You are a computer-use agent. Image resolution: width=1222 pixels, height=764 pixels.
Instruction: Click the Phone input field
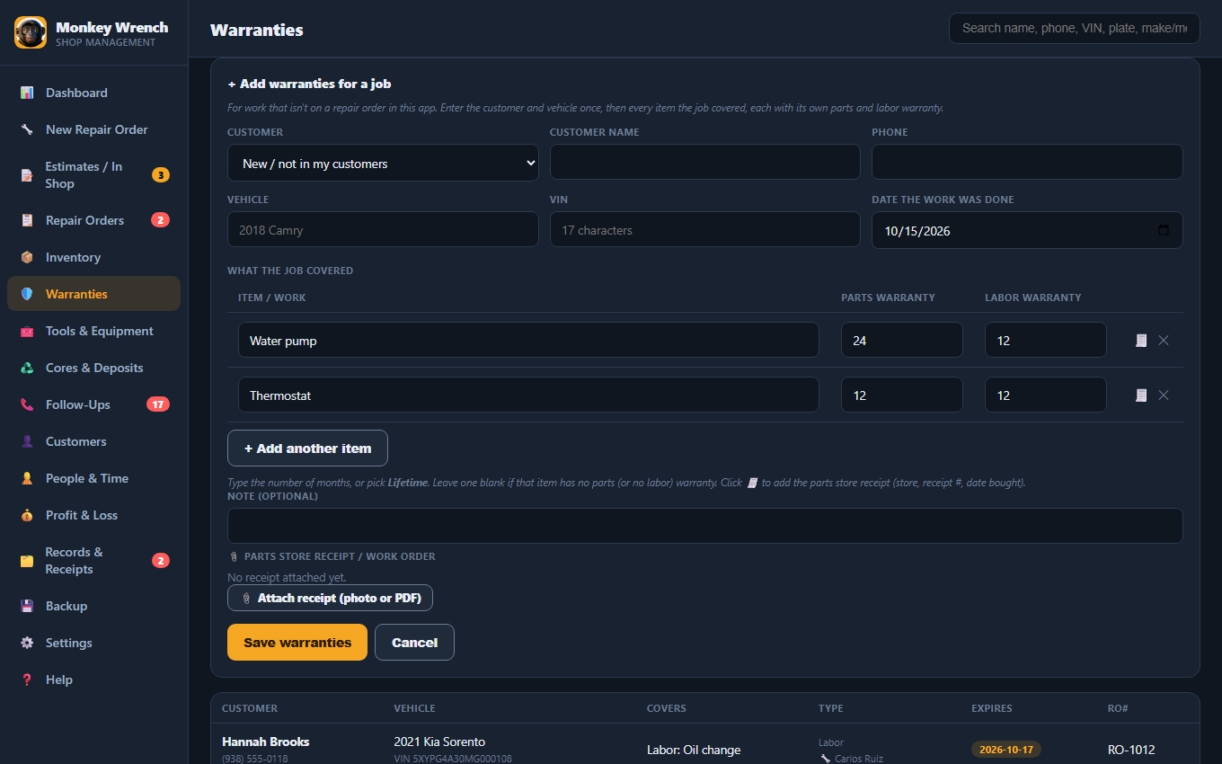(1027, 163)
